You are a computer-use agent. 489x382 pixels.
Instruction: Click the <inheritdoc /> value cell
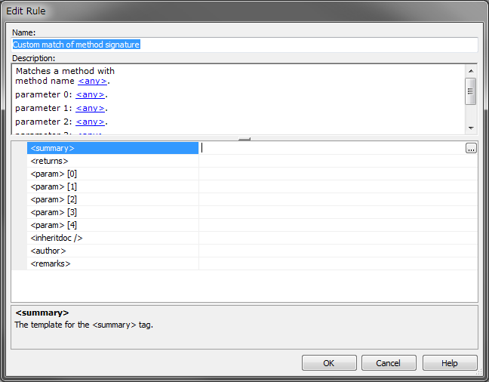pyautogui.click(x=338, y=238)
